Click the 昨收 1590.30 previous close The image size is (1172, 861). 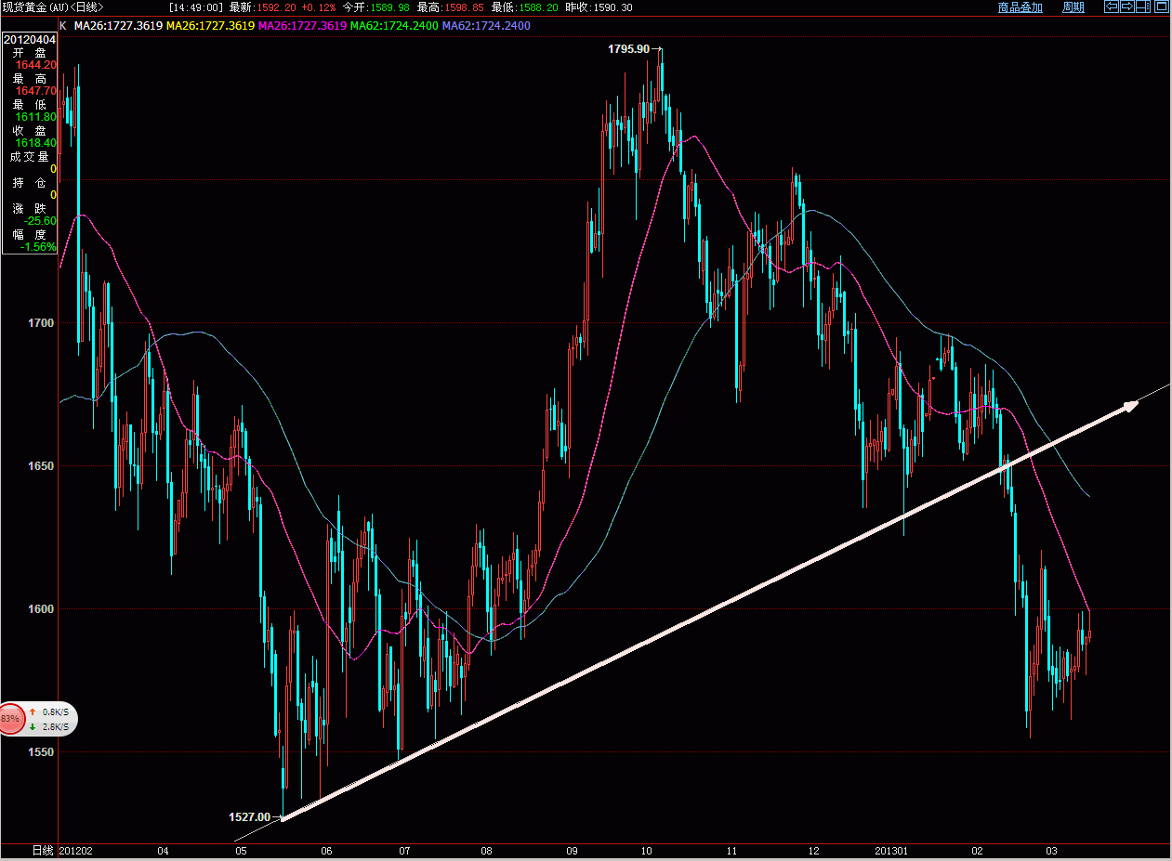(x=599, y=7)
